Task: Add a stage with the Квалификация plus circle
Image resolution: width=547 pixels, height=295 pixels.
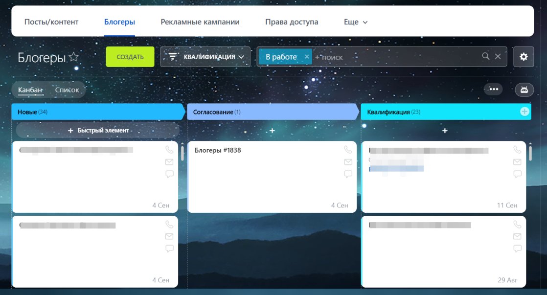Action: tap(524, 112)
